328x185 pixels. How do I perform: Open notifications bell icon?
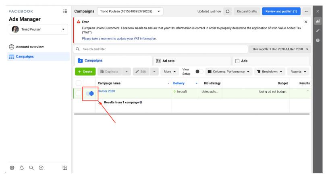(22, 168)
